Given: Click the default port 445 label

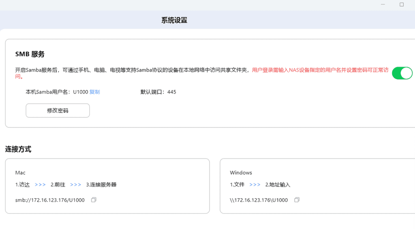Looking at the screenshot, I should click(158, 92).
